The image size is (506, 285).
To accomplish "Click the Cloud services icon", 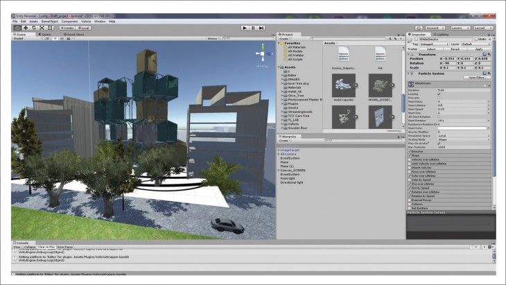I will coord(420,28).
